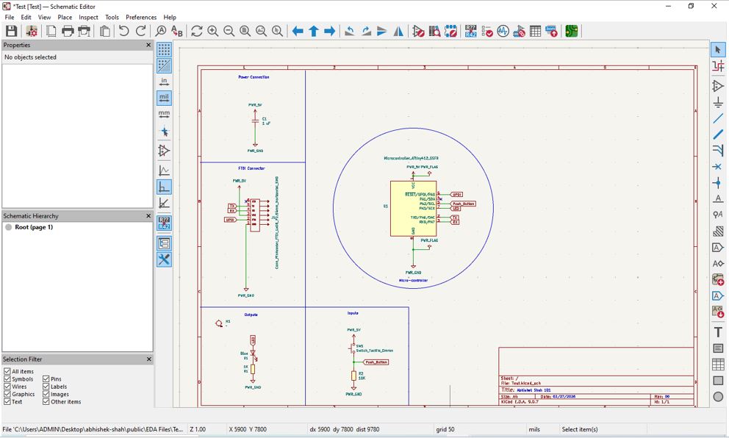Open the Annotate schematic tool
The width and height of the screenshot is (729, 438).
pos(470,31)
